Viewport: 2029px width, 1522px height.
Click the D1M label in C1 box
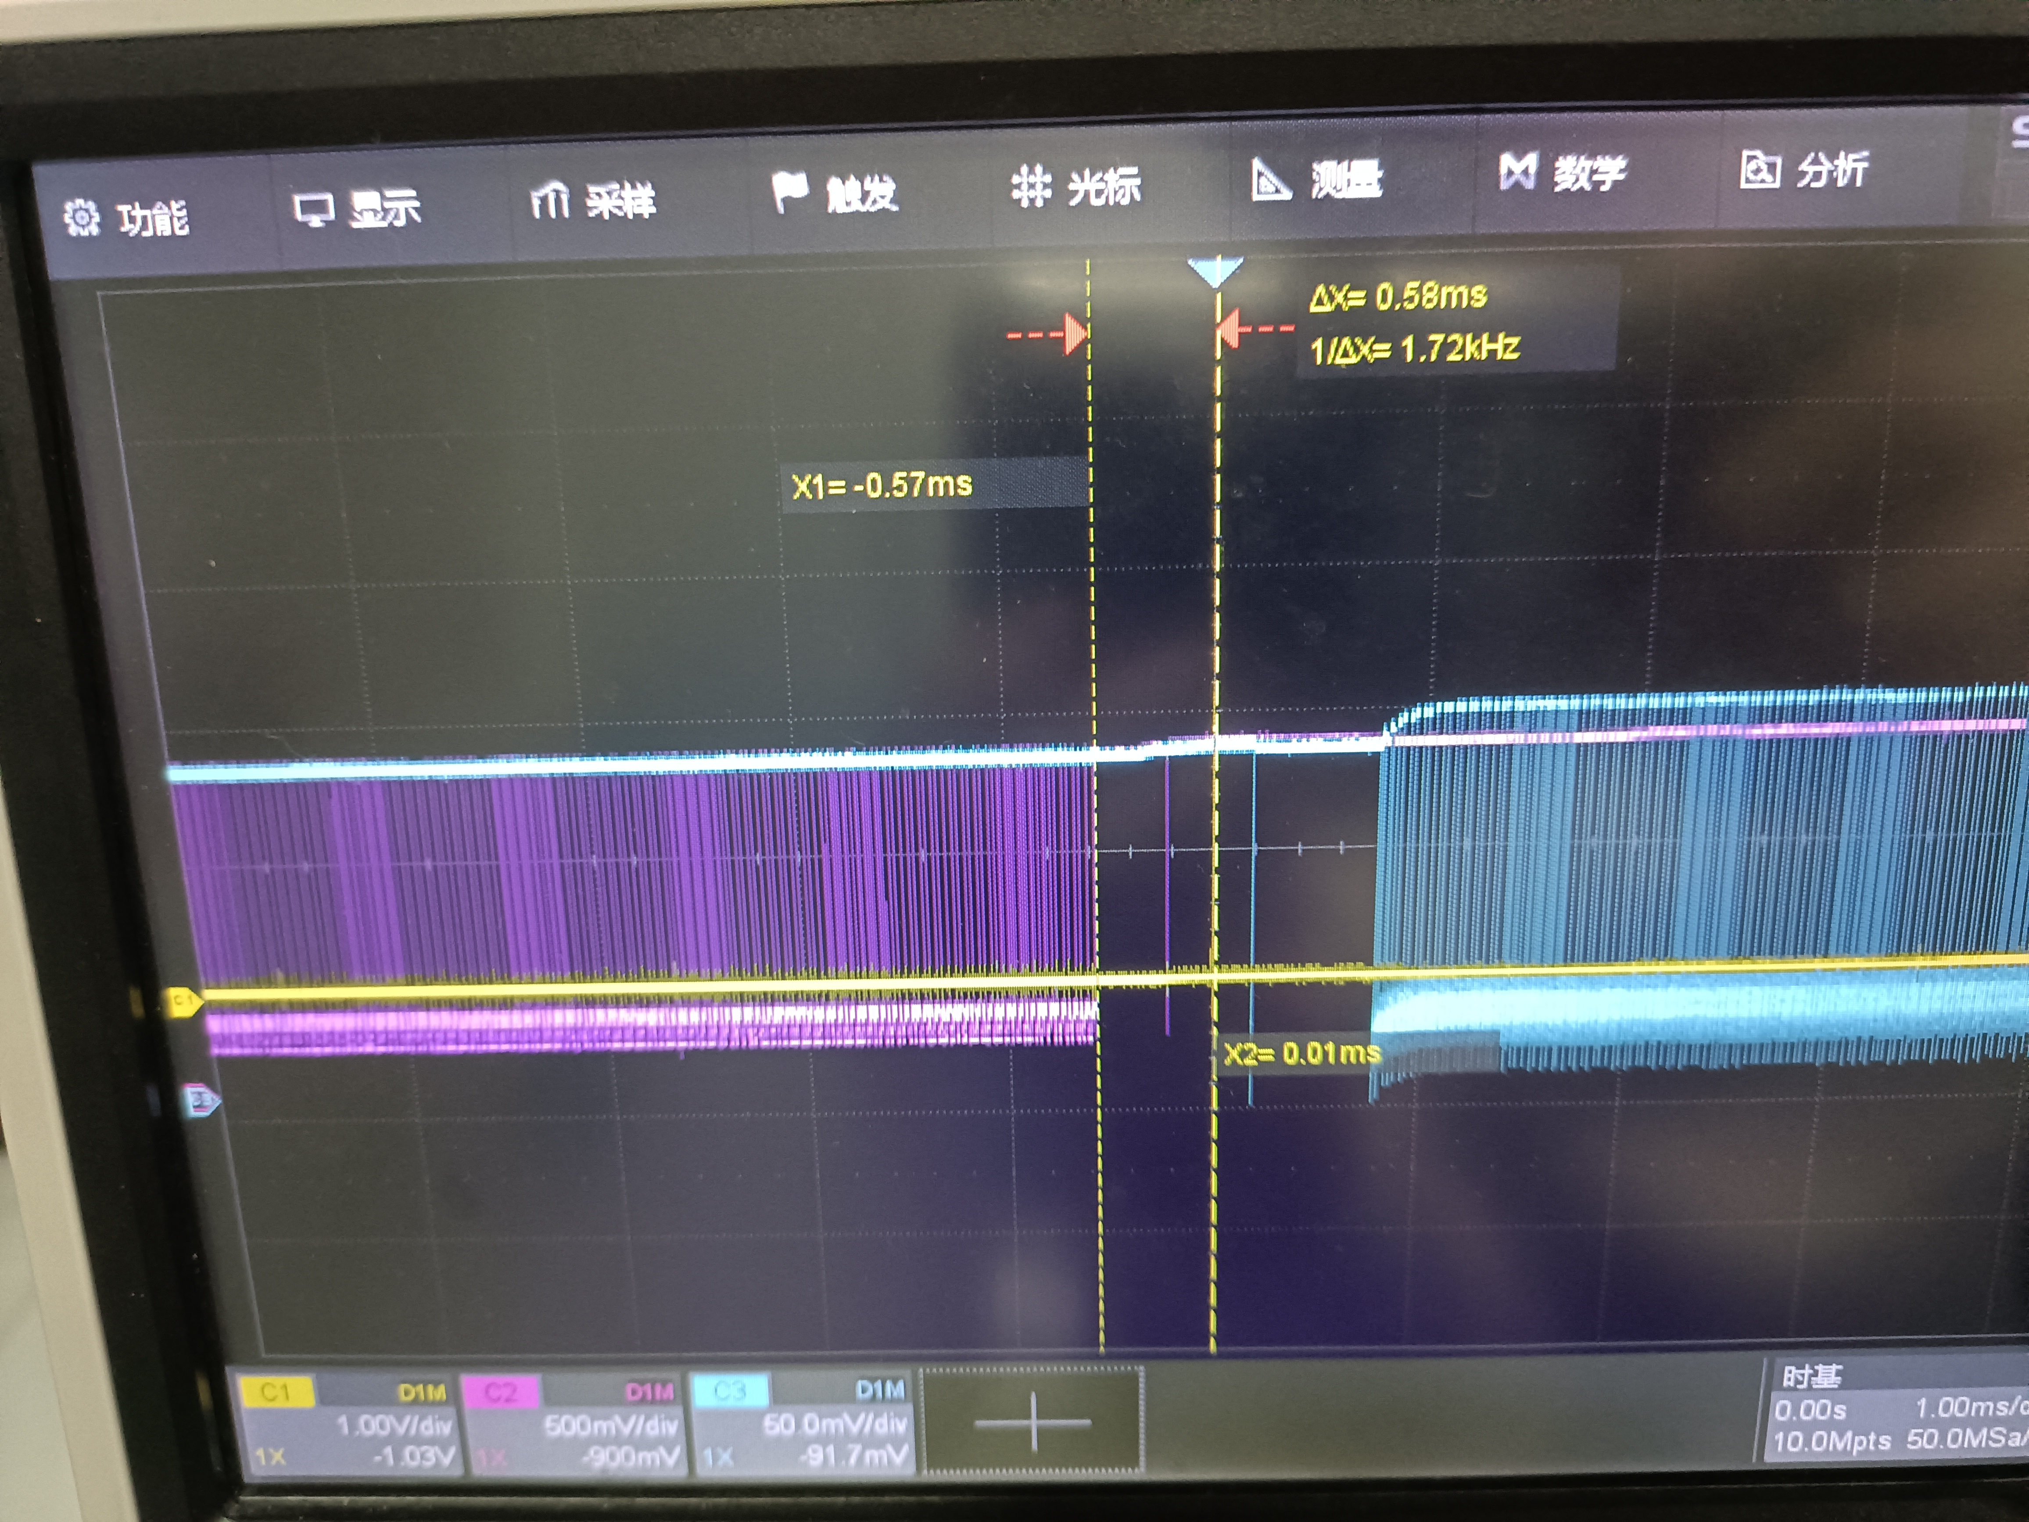pyautogui.click(x=422, y=1393)
